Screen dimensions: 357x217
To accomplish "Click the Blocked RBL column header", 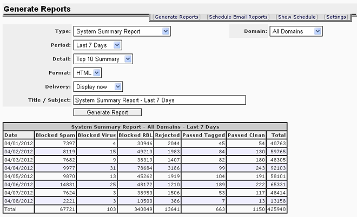I will (135, 135).
